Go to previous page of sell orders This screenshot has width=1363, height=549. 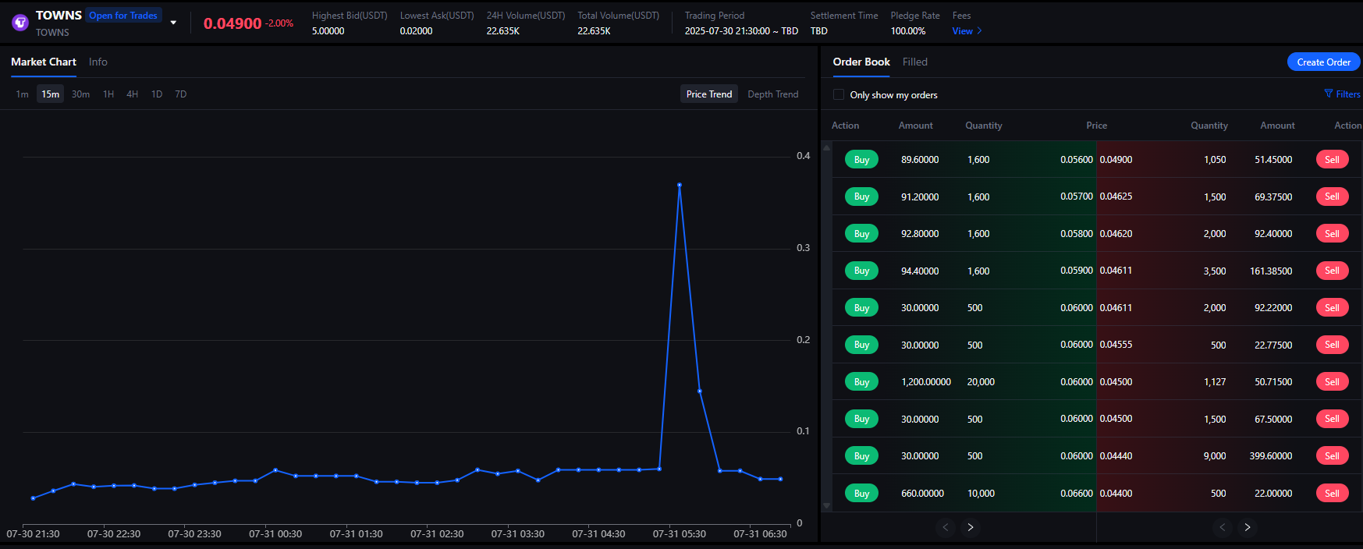[1222, 527]
